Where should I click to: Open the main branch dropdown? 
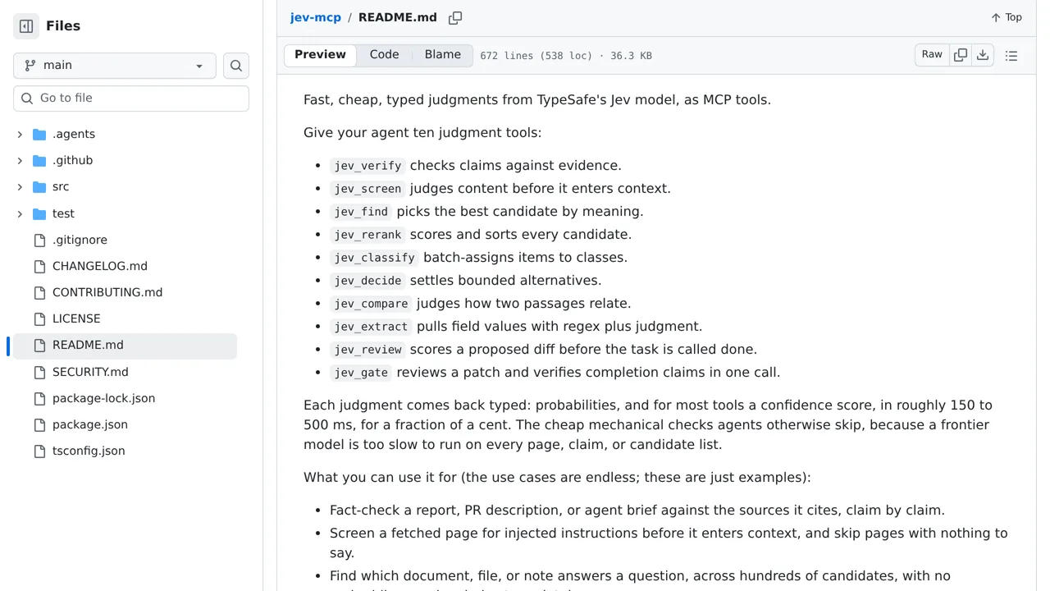tap(115, 66)
